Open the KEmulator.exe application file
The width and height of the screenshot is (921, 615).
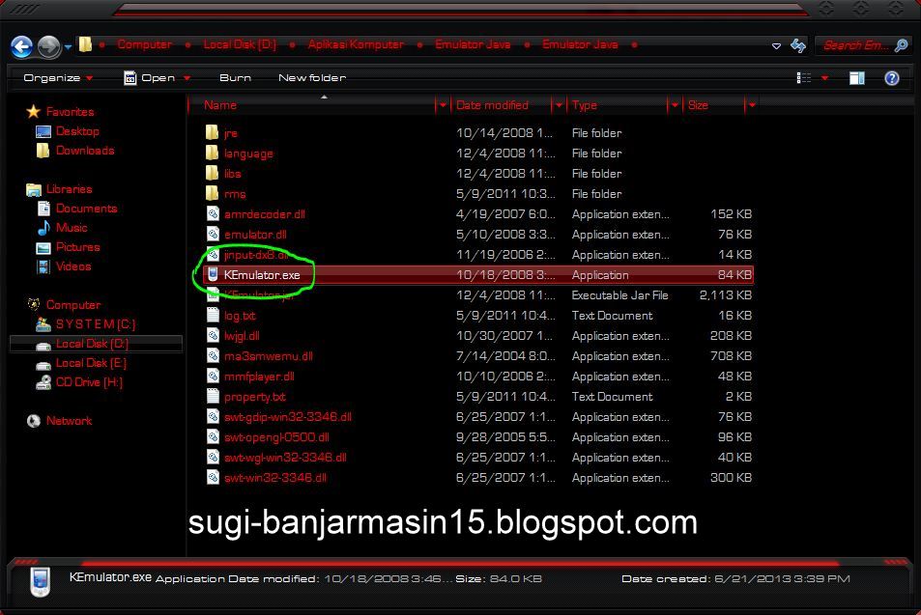[261, 274]
